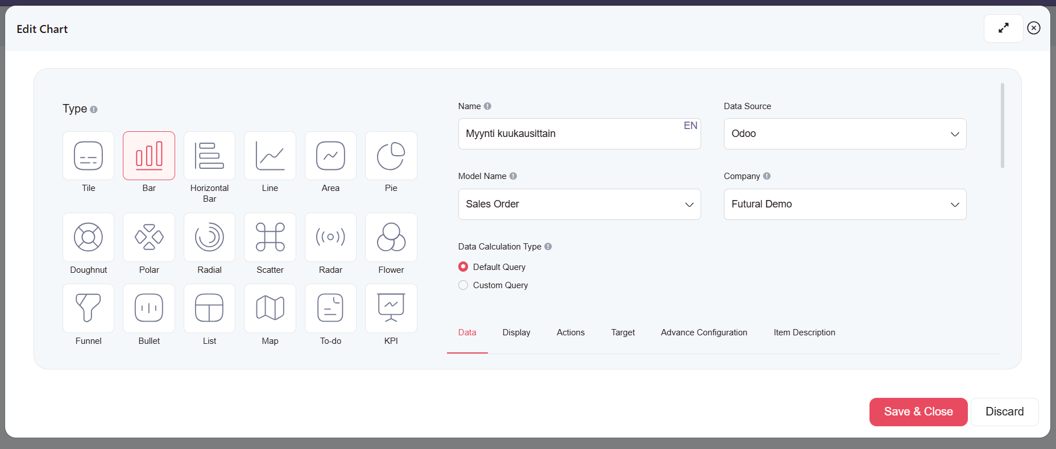Expand the Model Name dropdown
The height and width of the screenshot is (449, 1056).
coord(579,204)
